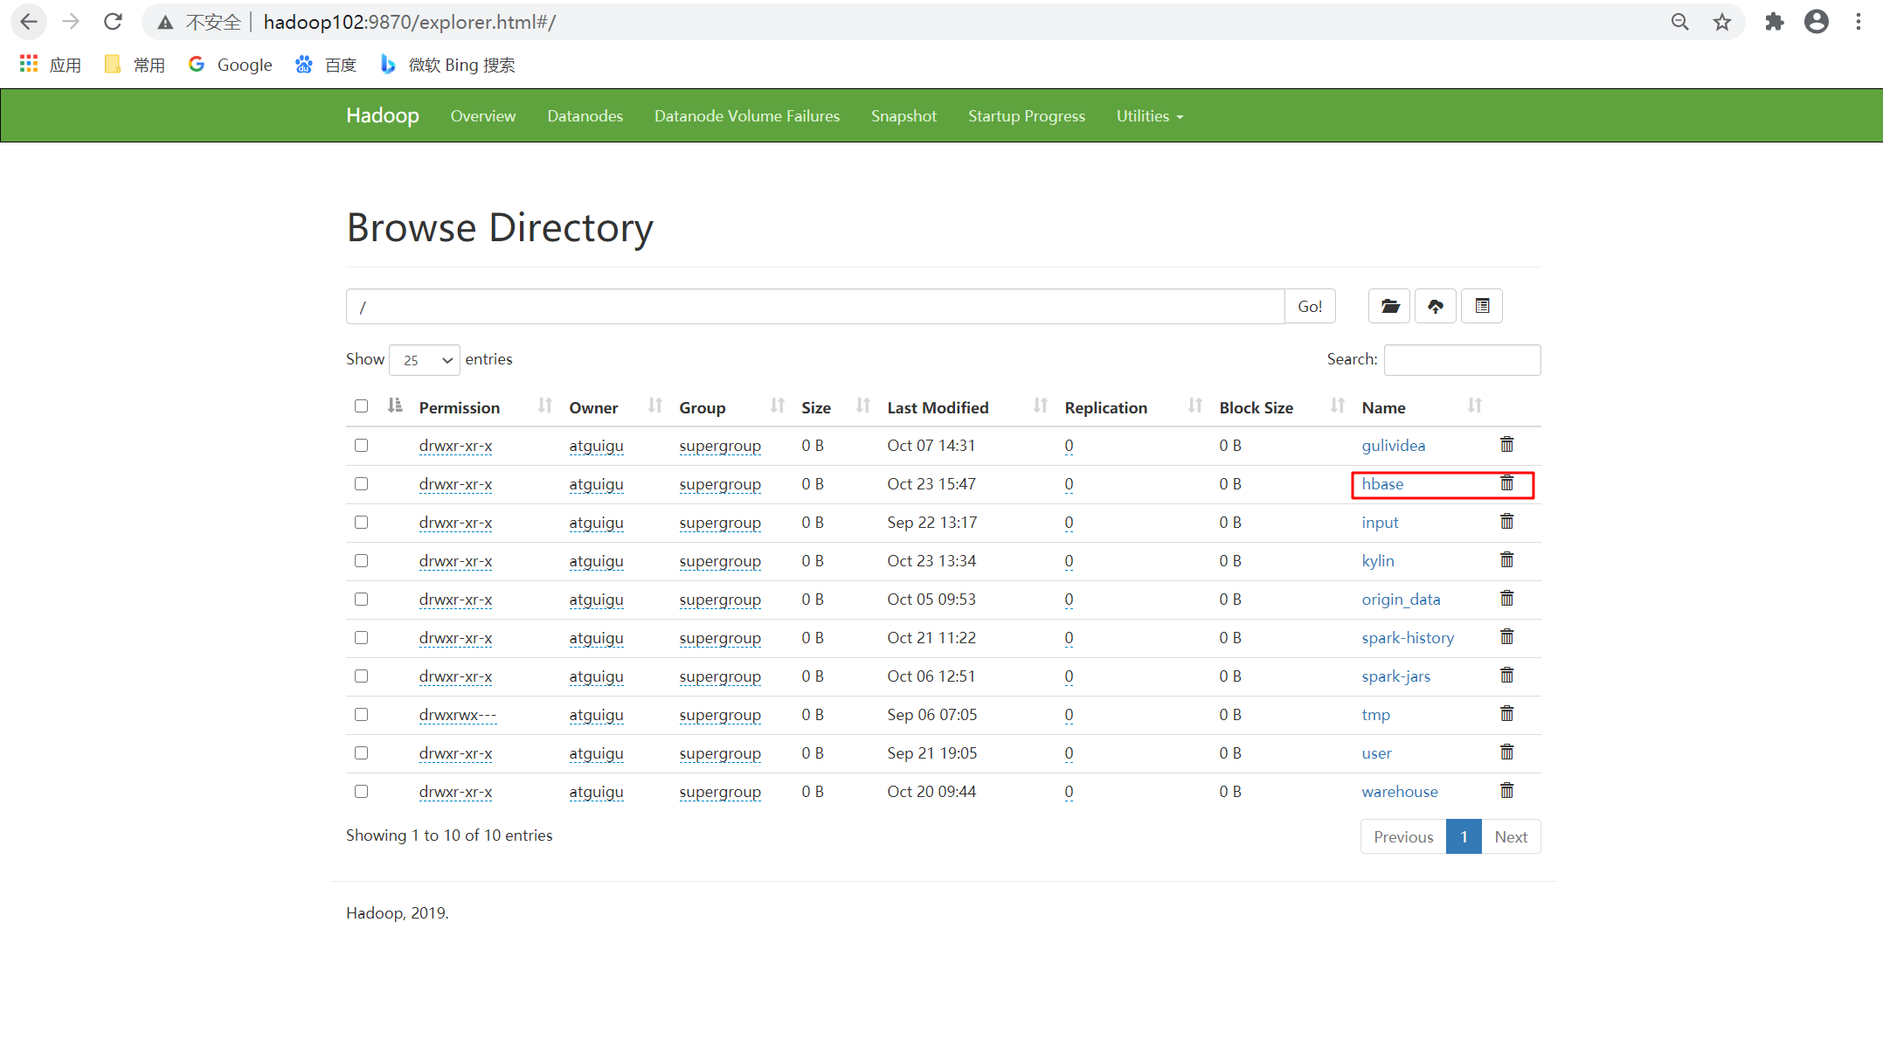Open the Datanodes tab

[x=585, y=116]
